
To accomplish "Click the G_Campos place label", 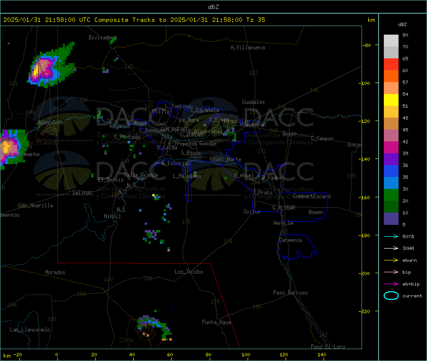I will click(x=322, y=139).
